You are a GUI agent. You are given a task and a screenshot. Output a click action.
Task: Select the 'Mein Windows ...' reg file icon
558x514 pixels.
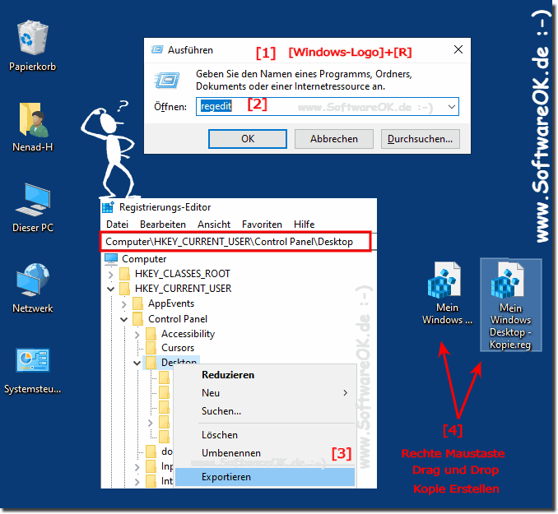click(x=444, y=280)
